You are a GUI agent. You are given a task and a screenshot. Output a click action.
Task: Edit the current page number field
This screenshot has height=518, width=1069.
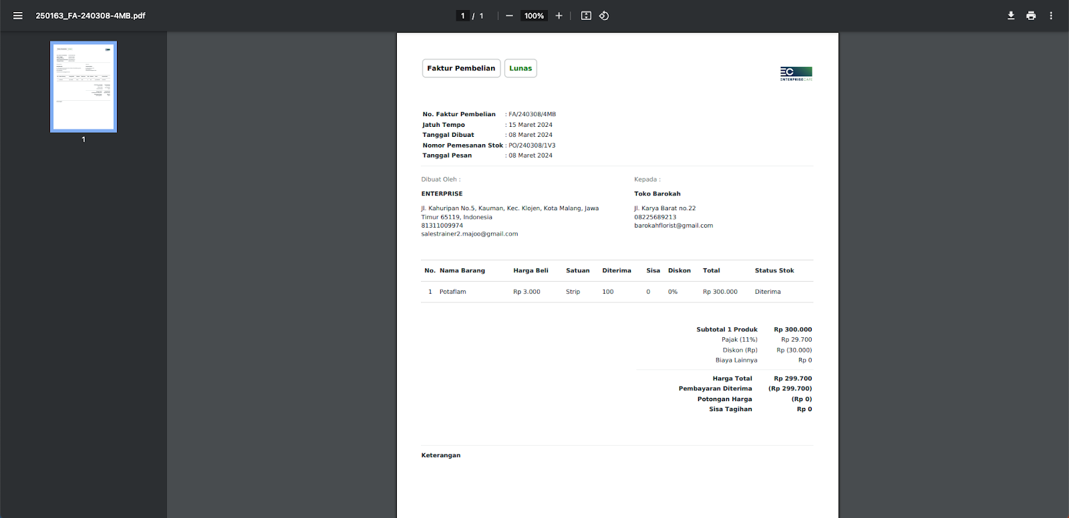(462, 15)
